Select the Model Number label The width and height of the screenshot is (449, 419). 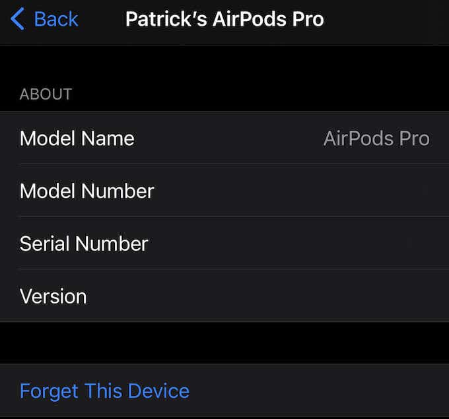click(86, 191)
